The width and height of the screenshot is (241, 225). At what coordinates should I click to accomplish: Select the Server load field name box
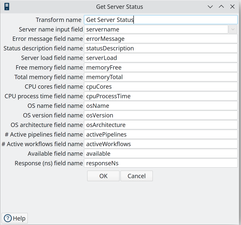[161, 58]
